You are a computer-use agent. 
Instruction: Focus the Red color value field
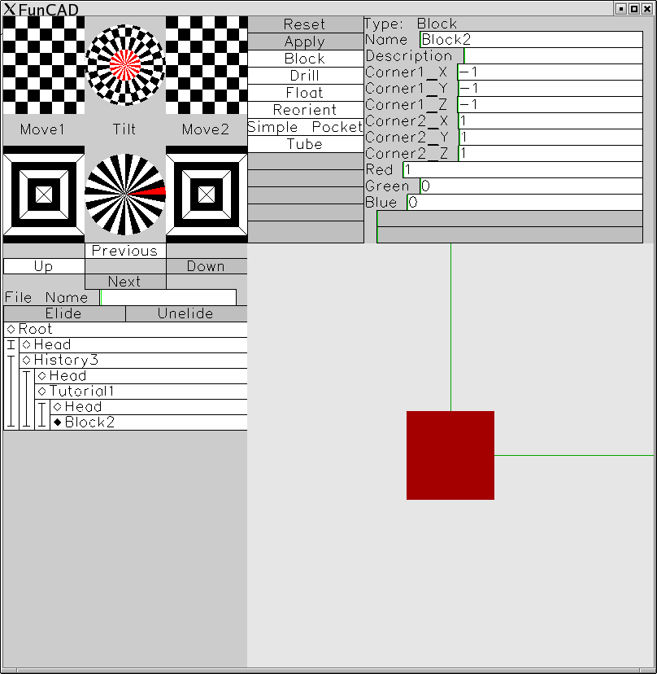pyautogui.click(x=523, y=170)
